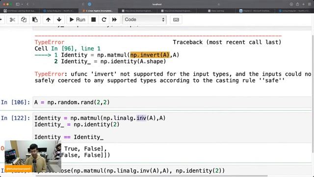Click the localhost address bar
Image resolution: width=314 pixels, height=177 pixels.
pos(157,4)
